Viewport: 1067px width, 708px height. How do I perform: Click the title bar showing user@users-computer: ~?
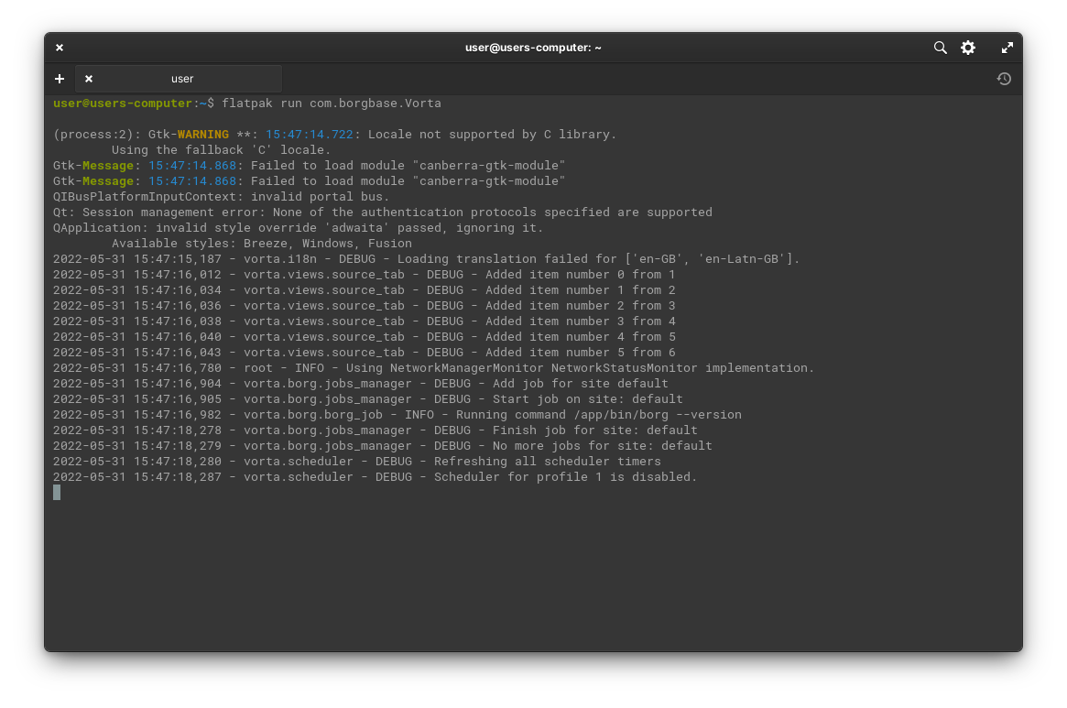pyautogui.click(x=533, y=47)
